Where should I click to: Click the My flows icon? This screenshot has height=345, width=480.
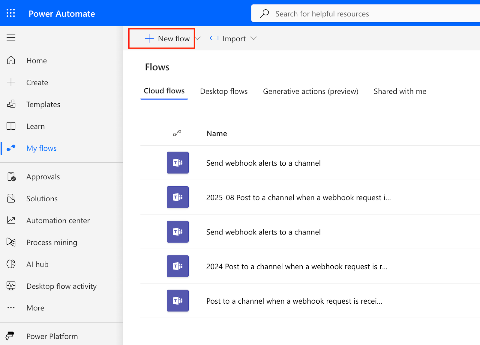pos(11,148)
